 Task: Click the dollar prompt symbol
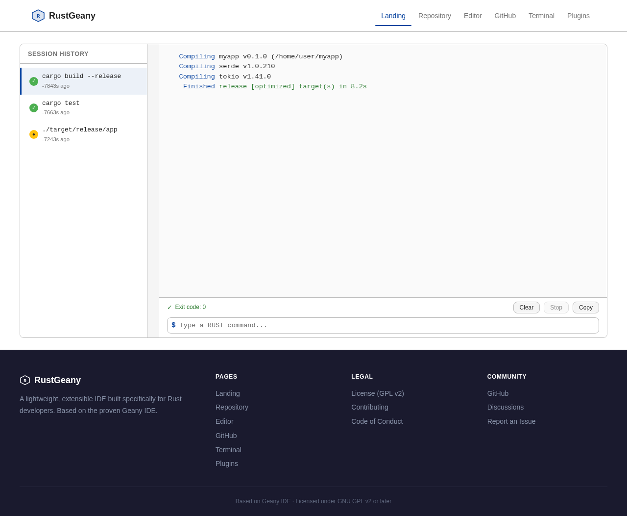click(173, 325)
